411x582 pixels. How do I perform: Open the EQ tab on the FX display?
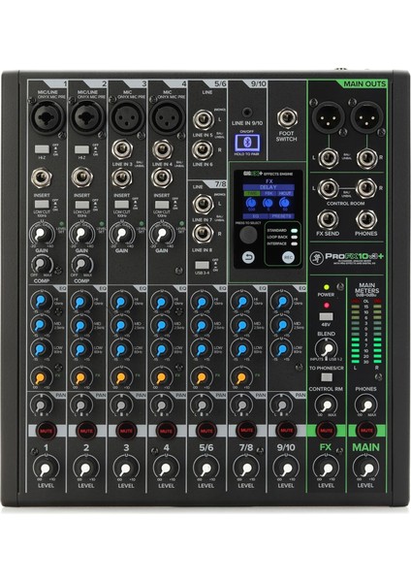click(x=256, y=215)
